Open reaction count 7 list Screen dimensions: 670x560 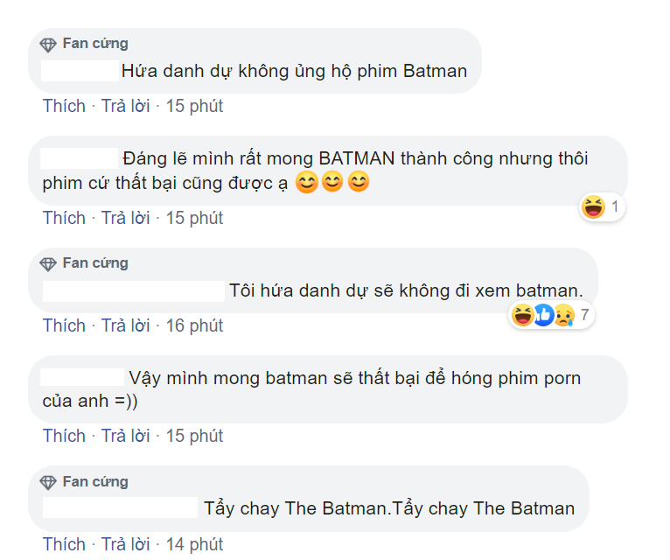(584, 315)
